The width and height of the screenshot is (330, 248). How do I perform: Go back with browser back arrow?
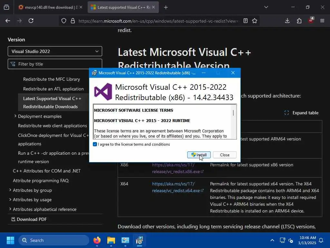(8, 21)
